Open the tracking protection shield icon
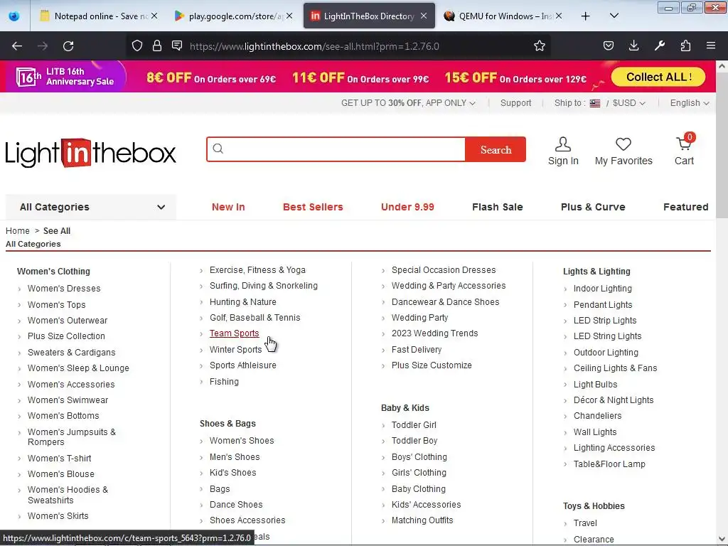The height and width of the screenshot is (546, 728). [x=137, y=45]
